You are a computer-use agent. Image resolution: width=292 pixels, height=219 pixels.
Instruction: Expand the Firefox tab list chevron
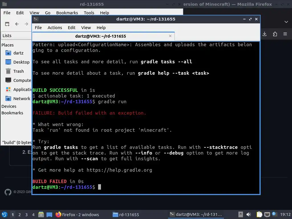pos(286,22)
